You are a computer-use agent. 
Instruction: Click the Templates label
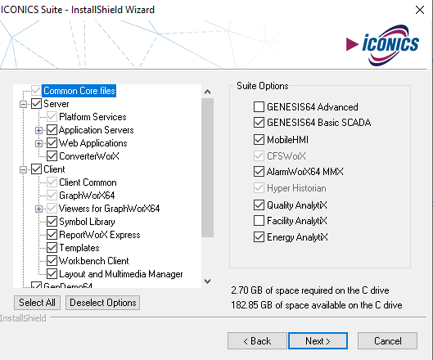pyautogui.click(x=79, y=248)
